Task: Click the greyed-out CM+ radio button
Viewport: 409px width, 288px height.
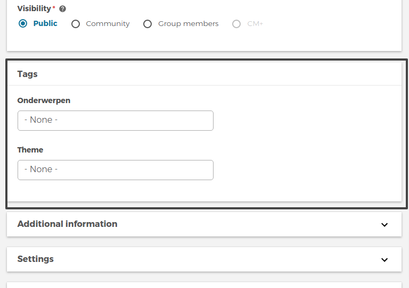Action: 236,24
